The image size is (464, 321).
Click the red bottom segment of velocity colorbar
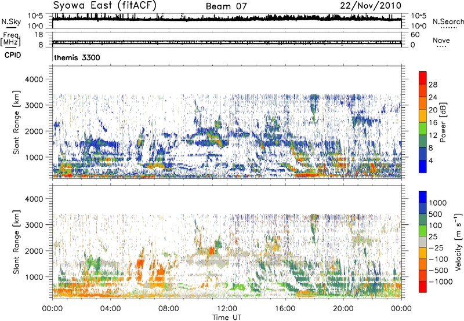[423, 287]
